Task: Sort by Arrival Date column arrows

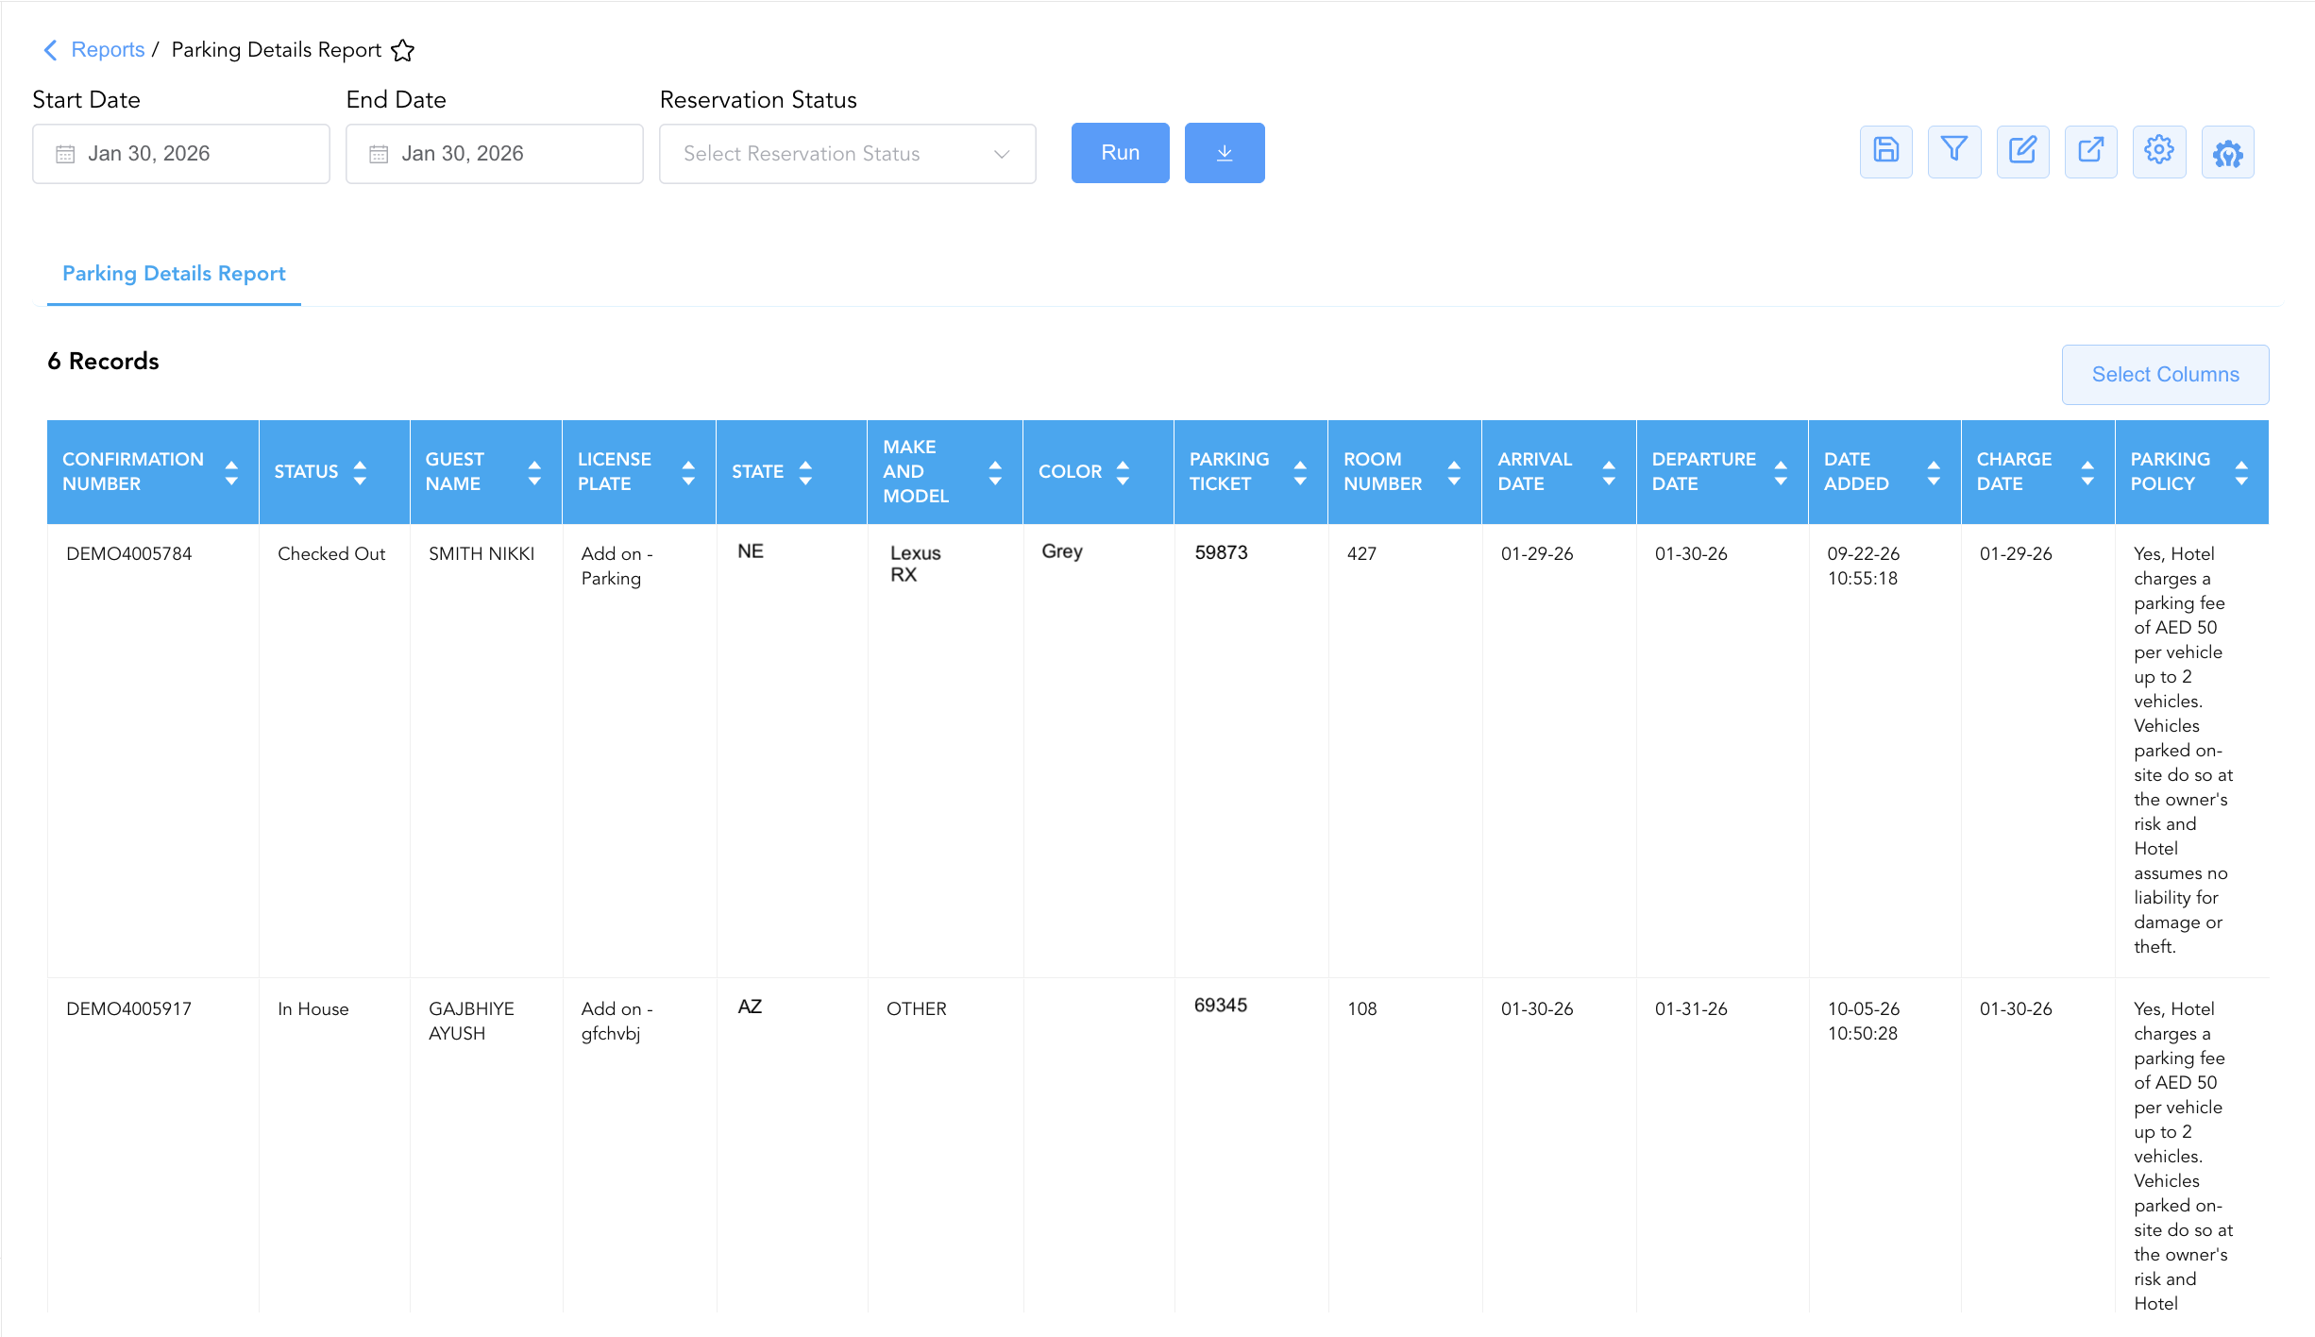Action: (1609, 472)
